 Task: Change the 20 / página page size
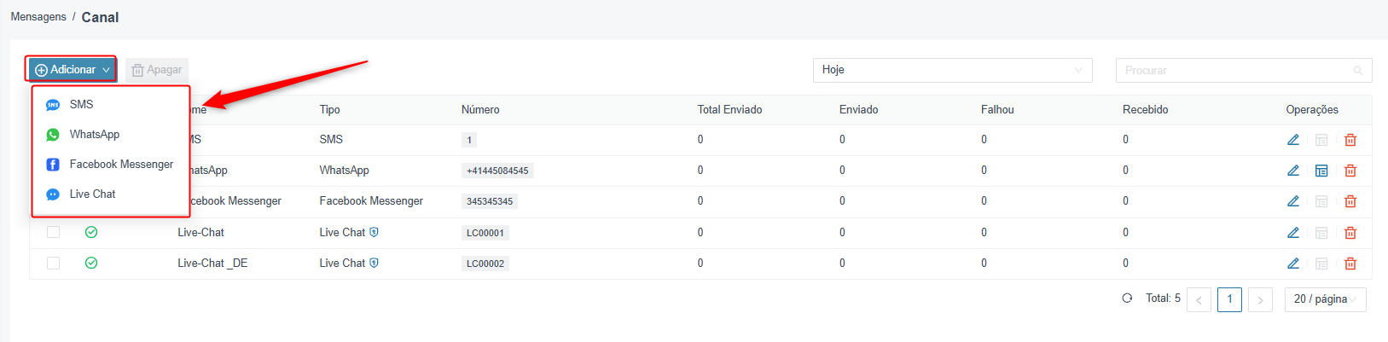pos(1325,299)
